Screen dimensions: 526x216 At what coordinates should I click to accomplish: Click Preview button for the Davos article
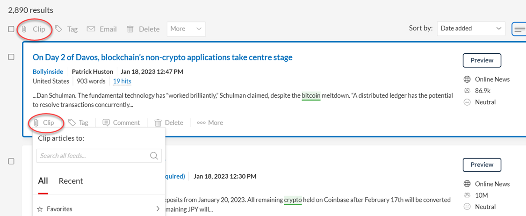tap(482, 60)
